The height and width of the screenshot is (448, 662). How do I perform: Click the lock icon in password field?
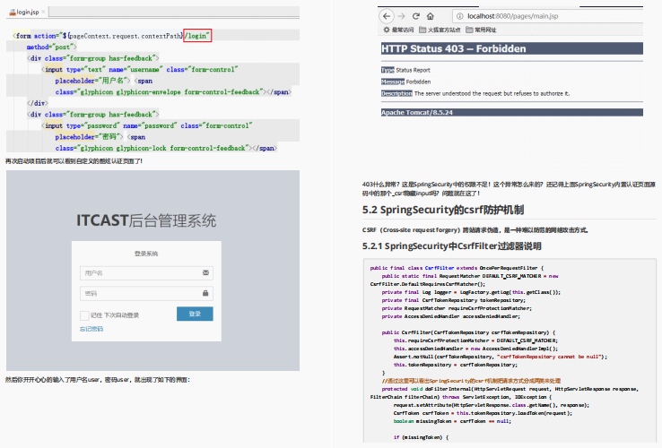coord(206,293)
